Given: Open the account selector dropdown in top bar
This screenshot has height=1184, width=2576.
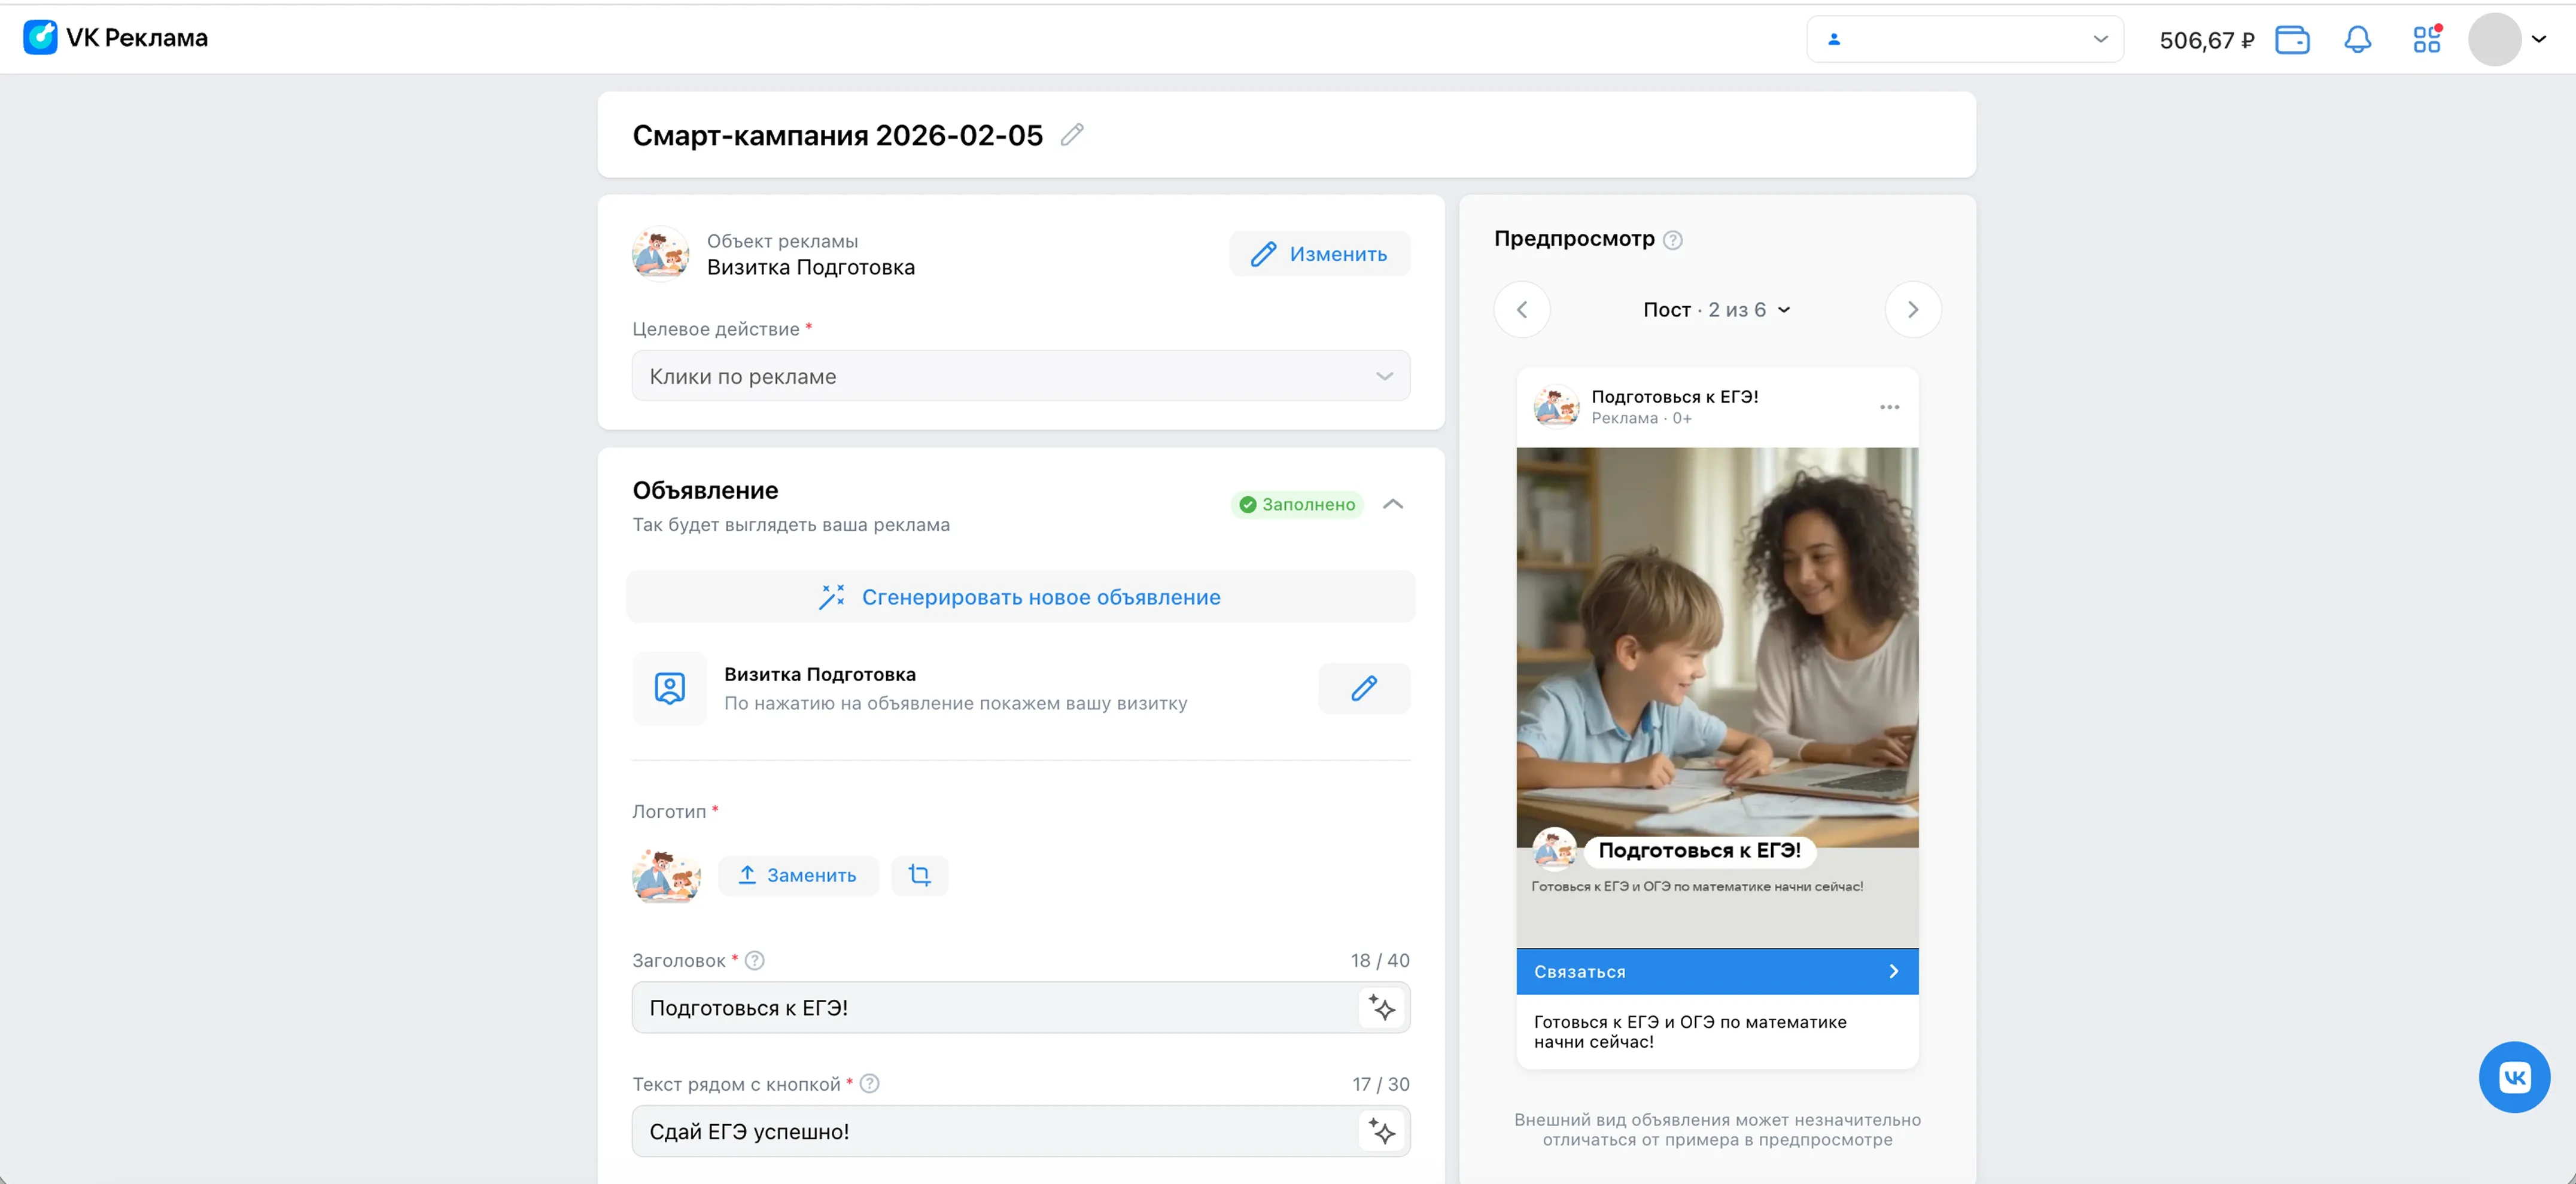Looking at the screenshot, I should tap(1963, 39).
